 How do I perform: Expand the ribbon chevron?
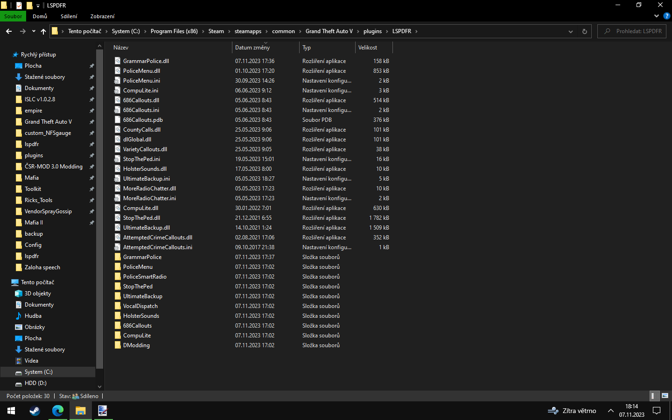coord(657,16)
